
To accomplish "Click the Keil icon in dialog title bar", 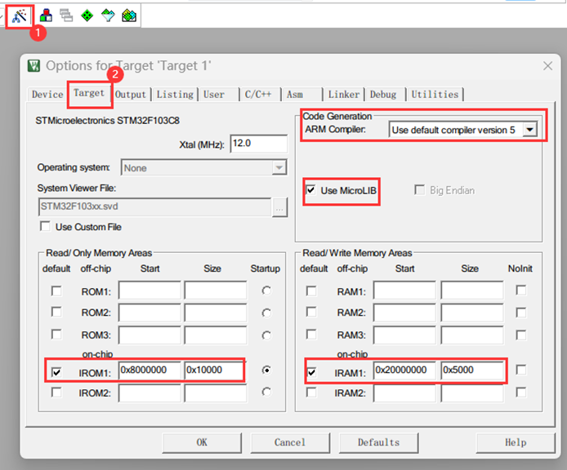I will point(34,66).
